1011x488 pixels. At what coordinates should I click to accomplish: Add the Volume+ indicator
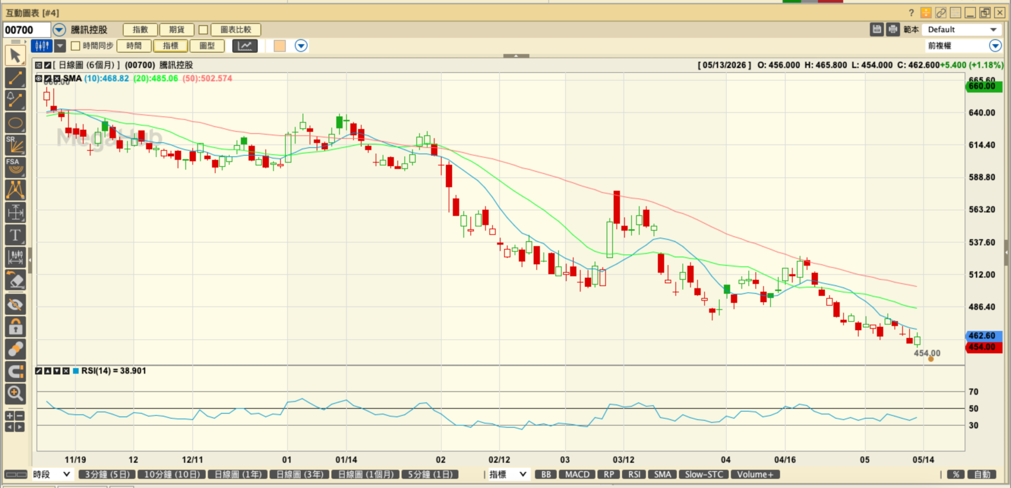coord(755,474)
